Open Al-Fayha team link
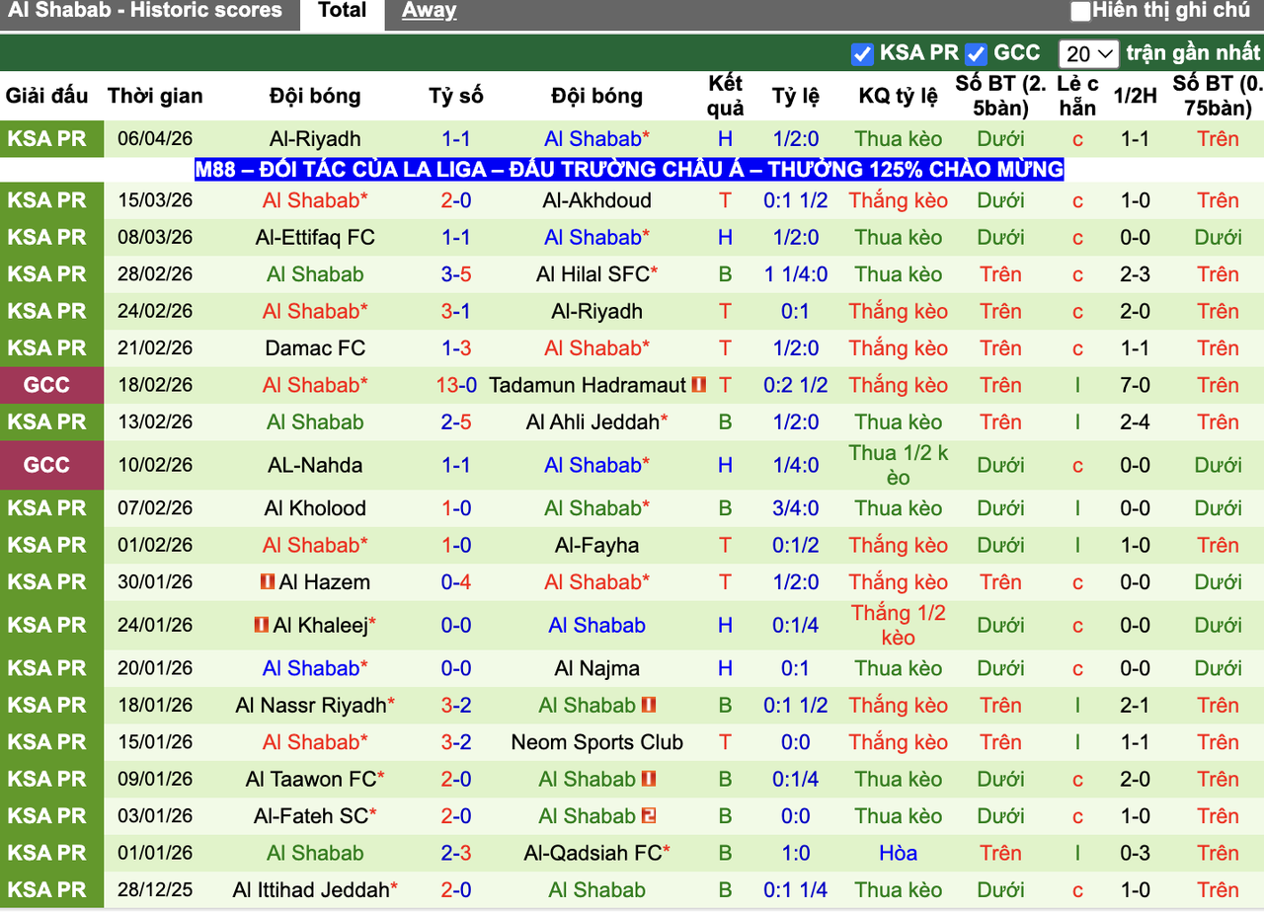 pos(597,546)
